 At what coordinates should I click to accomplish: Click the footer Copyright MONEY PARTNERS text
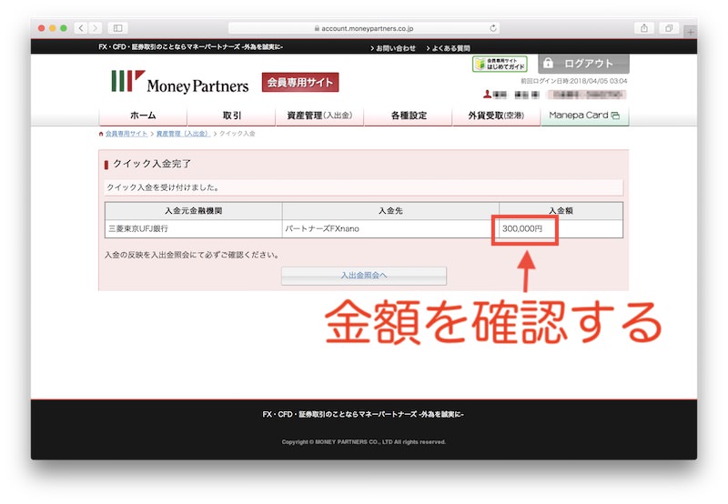363,442
